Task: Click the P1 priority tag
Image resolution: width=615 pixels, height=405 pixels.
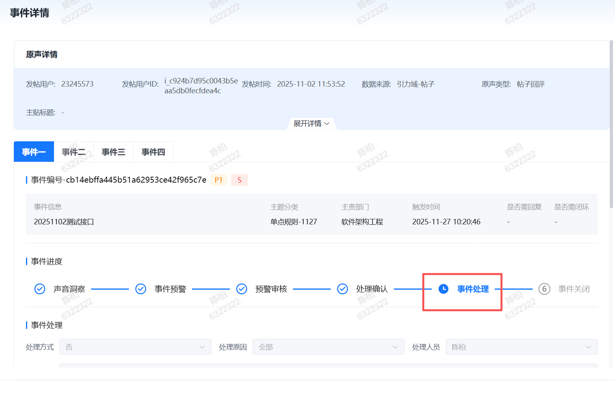Action: point(218,180)
